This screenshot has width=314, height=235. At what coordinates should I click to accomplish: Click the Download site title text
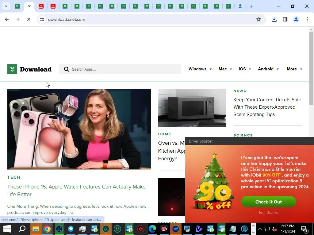pos(36,69)
